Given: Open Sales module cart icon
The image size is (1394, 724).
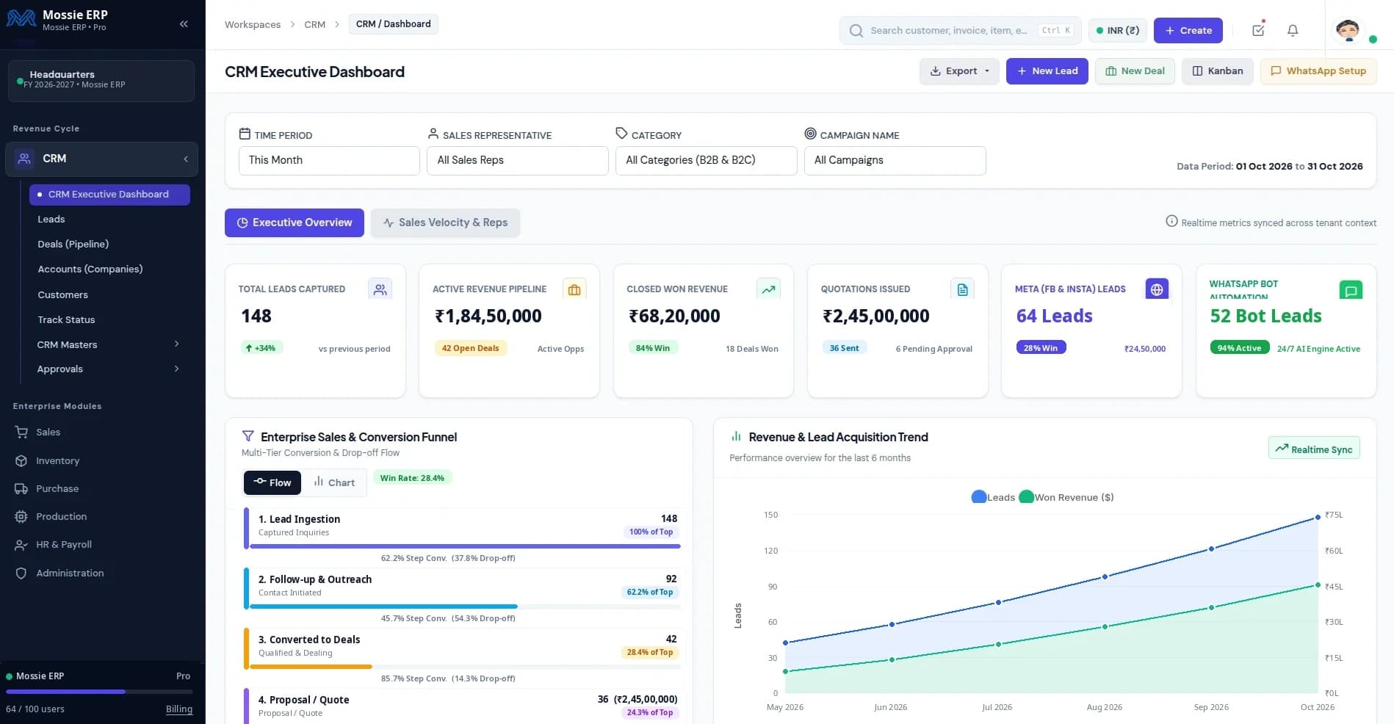Looking at the screenshot, I should coord(21,432).
